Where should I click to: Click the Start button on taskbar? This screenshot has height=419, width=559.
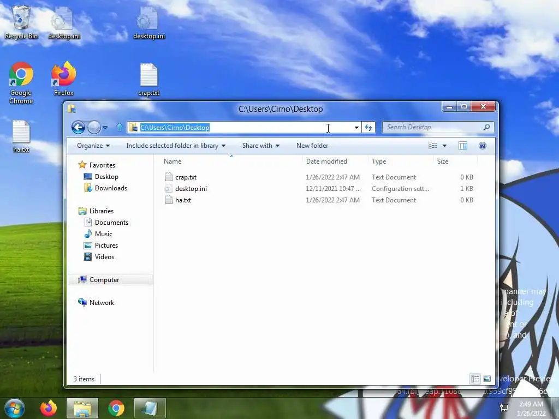click(x=14, y=408)
